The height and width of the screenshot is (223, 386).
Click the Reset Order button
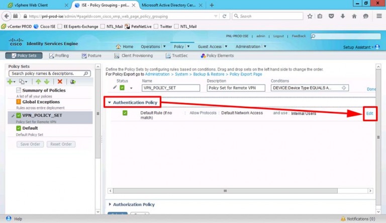coord(61,144)
